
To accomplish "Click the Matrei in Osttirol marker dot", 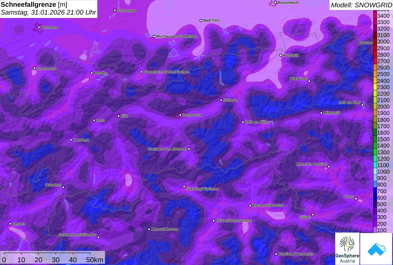I will [x=329, y=167].
